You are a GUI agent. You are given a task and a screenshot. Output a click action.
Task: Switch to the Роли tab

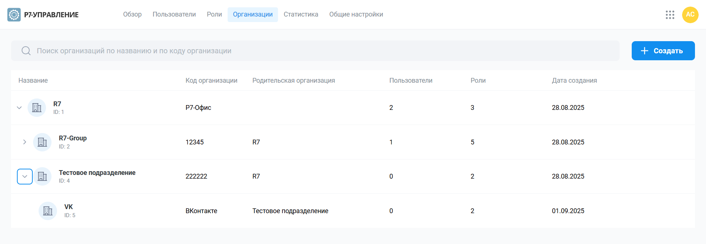pos(214,14)
